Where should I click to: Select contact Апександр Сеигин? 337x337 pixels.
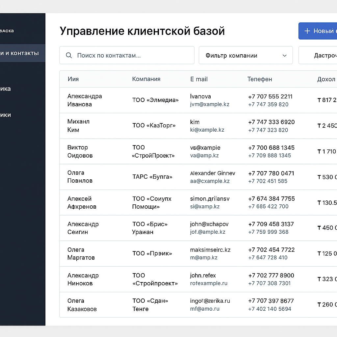click(x=83, y=228)
